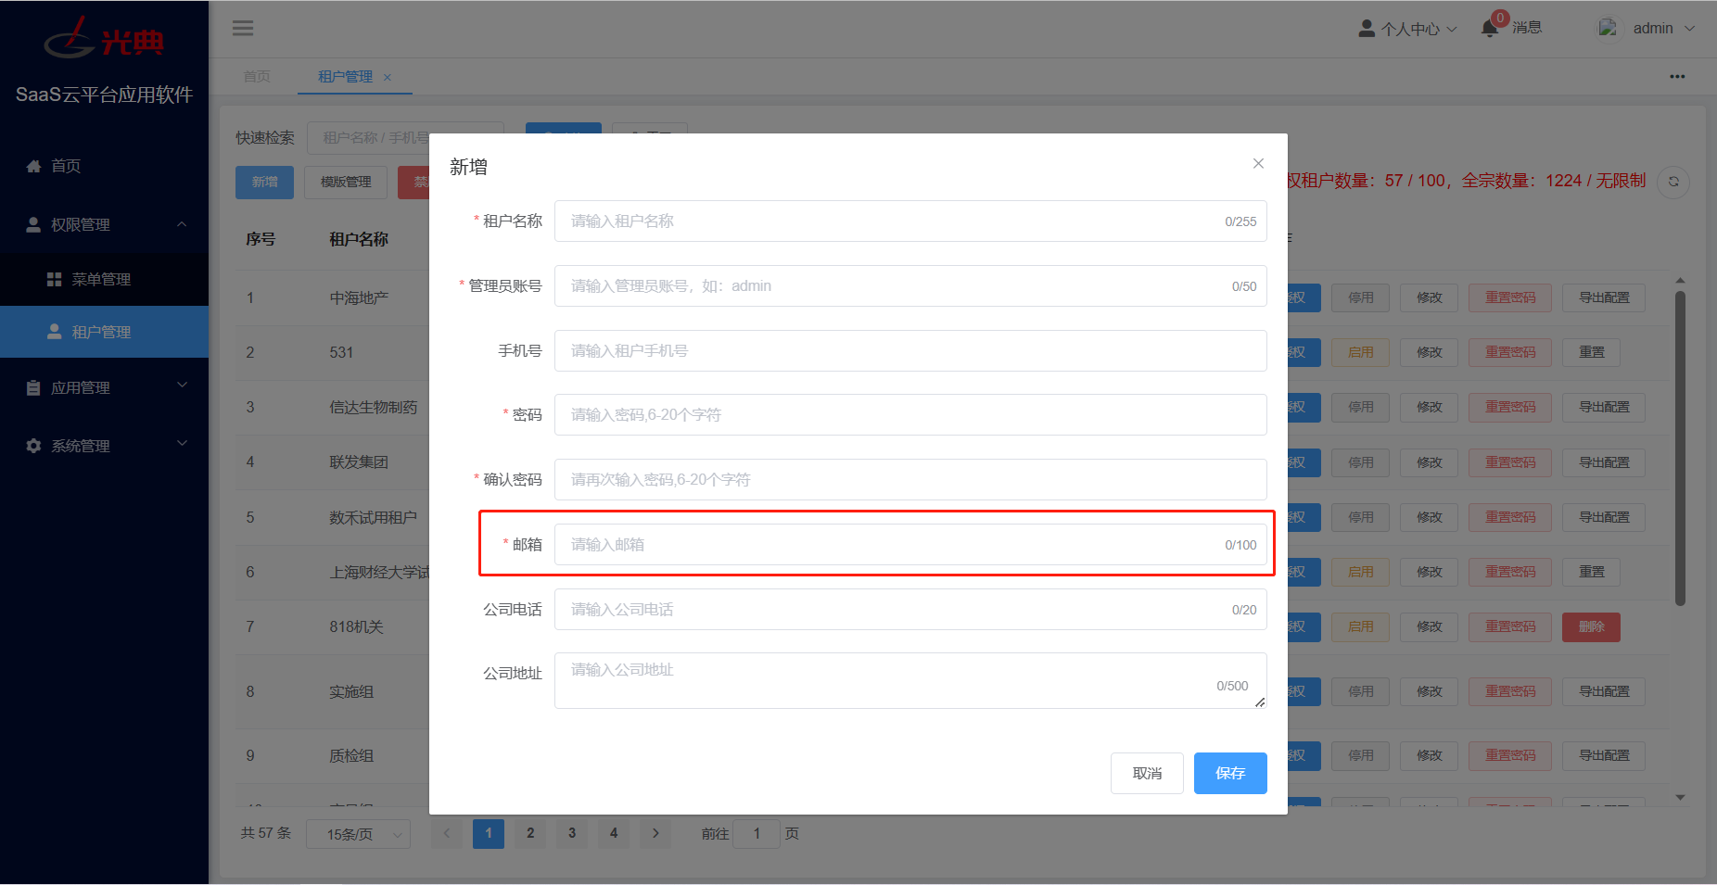
Task: Click 修改 in the 联发集团 row
Action: point(1429,462)
